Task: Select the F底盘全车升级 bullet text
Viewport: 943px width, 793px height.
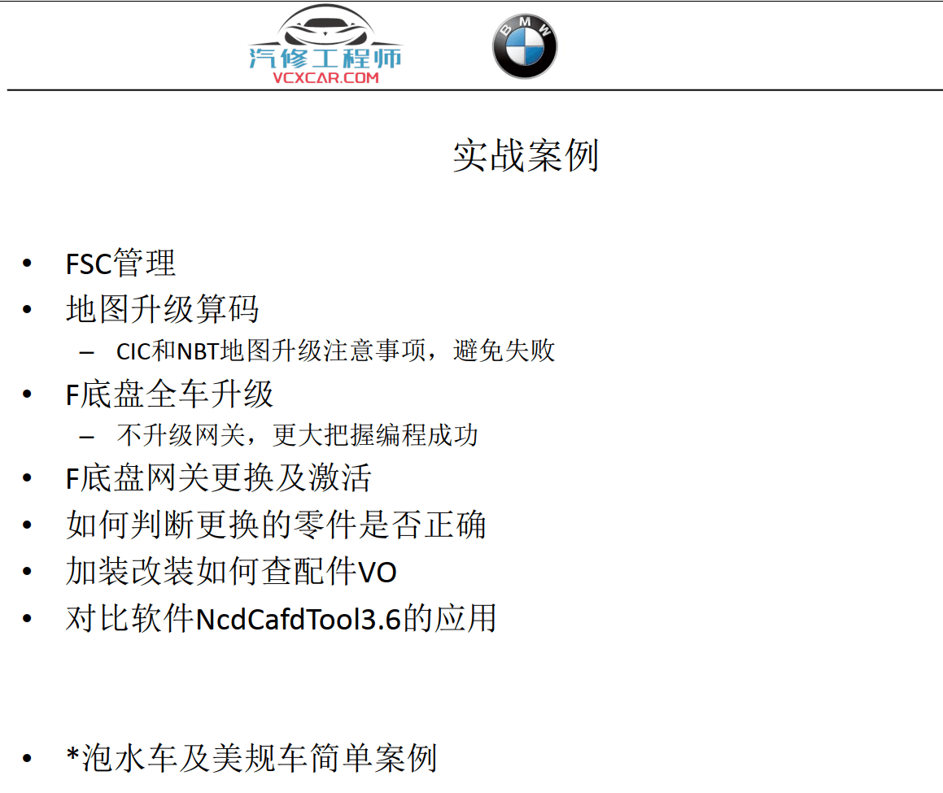Action: (169, 394)
